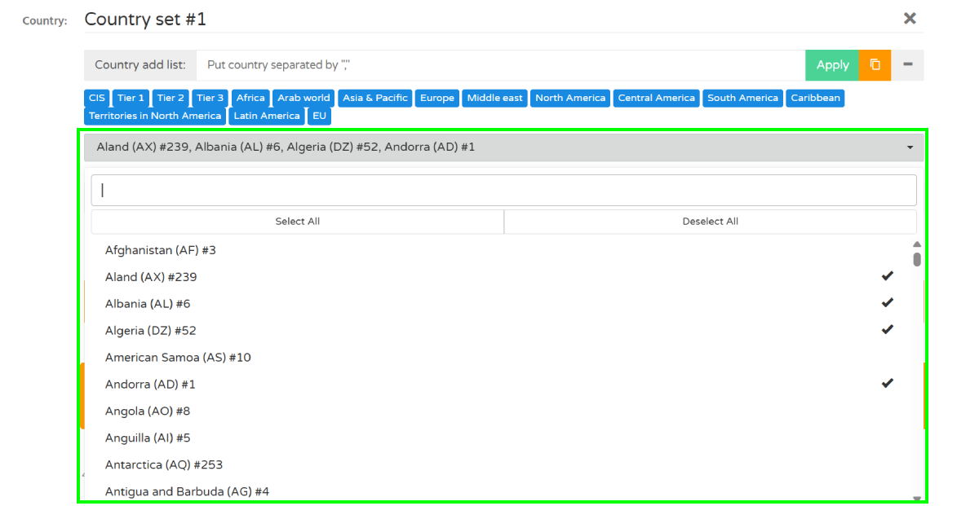Select the South America tag

pos(742,98)
